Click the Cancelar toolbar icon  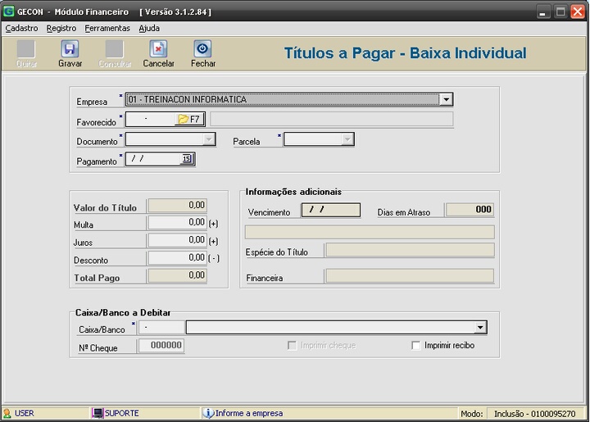point(158,49)
